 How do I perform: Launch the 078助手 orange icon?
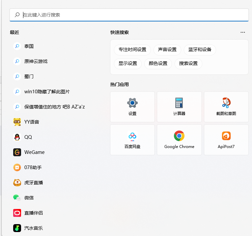(17, 167)
